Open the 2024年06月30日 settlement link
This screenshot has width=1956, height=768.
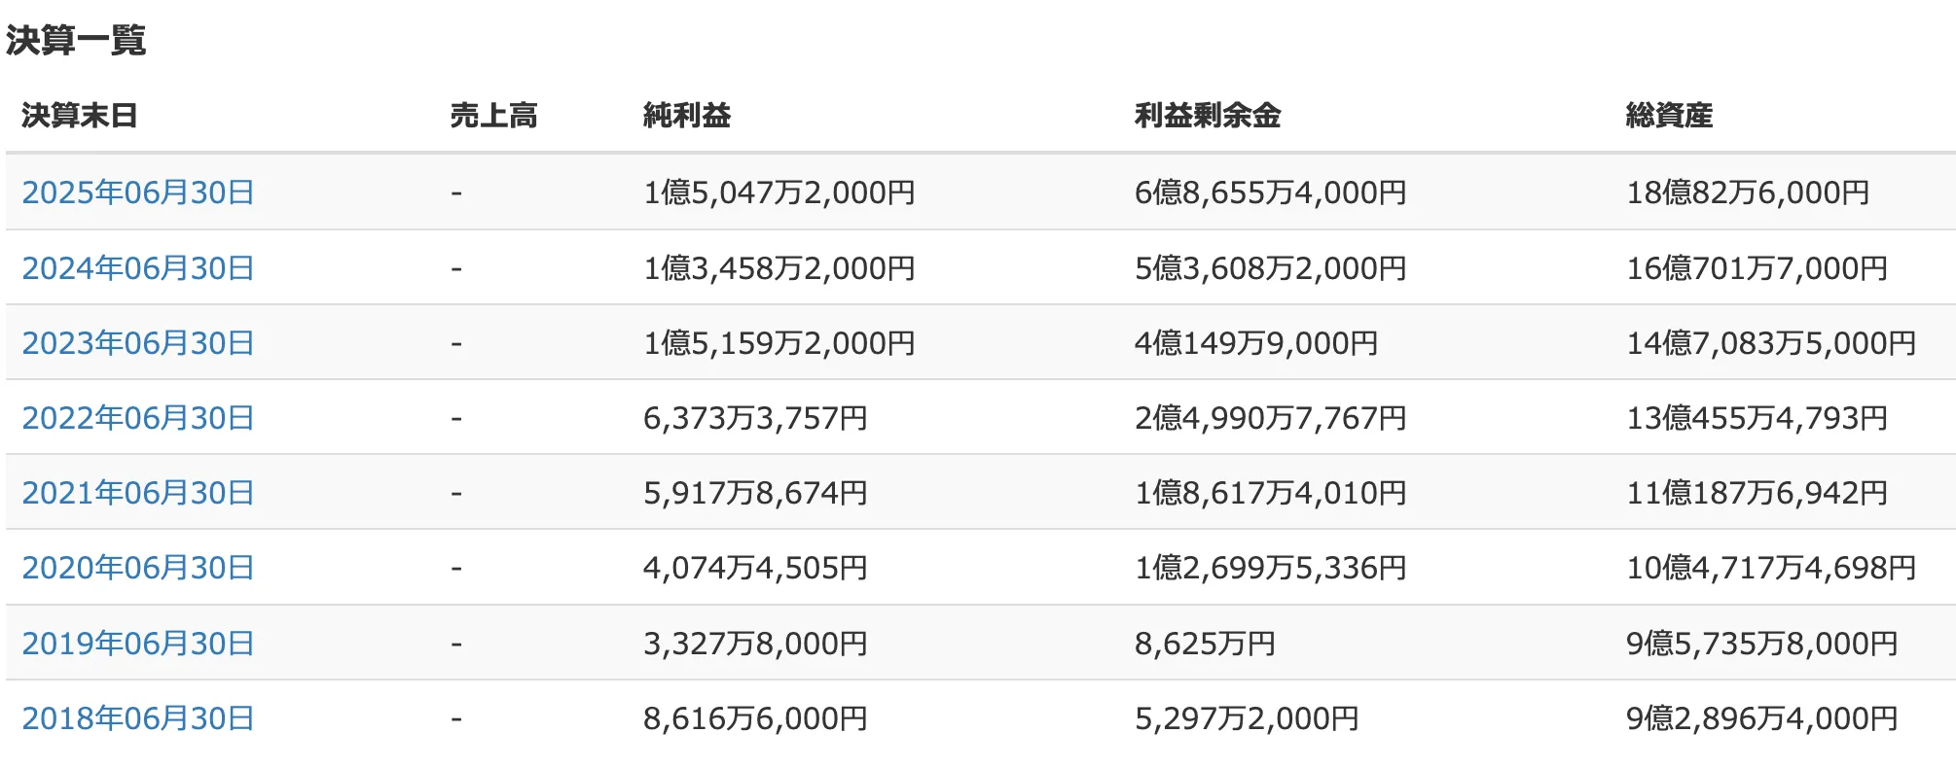tap(137, 268)
